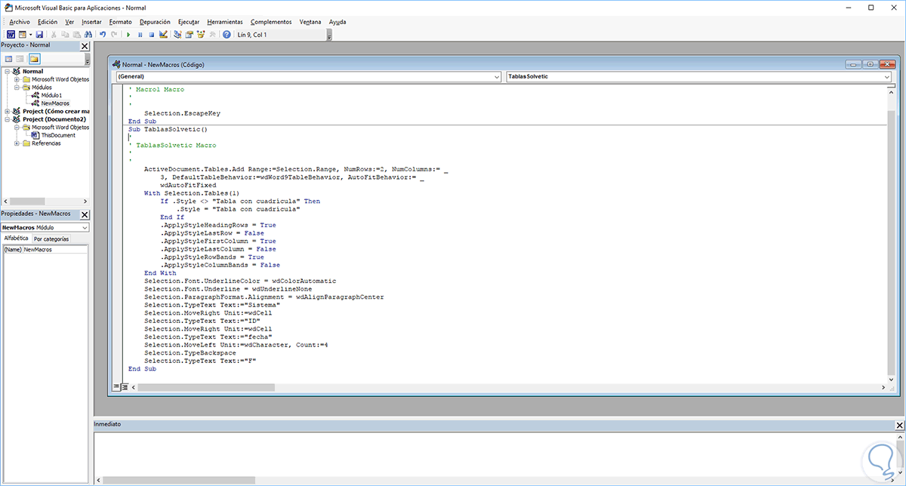Screen dimensions: 906x486
Task: Open the Herramientas menu
Action: tap(225, 22)
